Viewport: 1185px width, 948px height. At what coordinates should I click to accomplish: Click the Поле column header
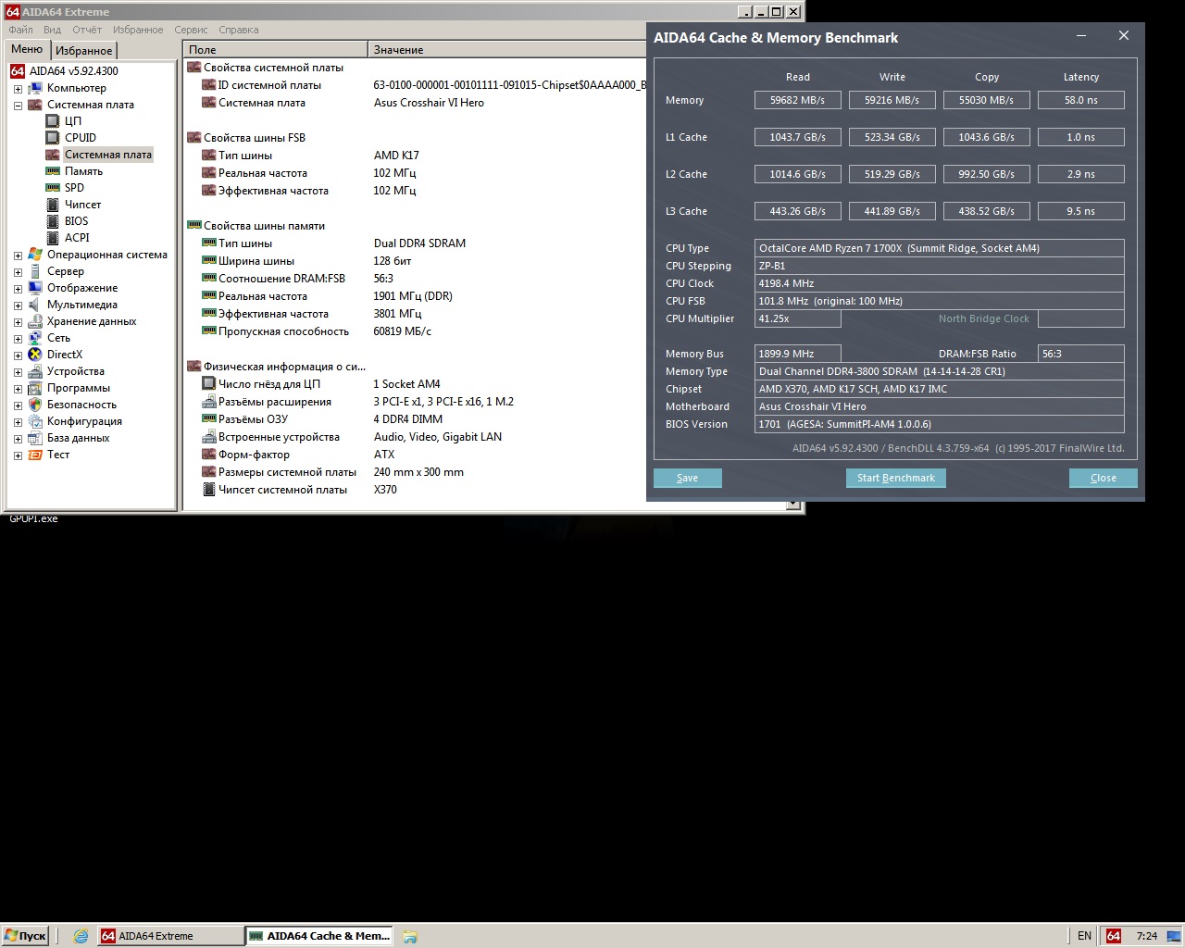[x=275, y=50]
